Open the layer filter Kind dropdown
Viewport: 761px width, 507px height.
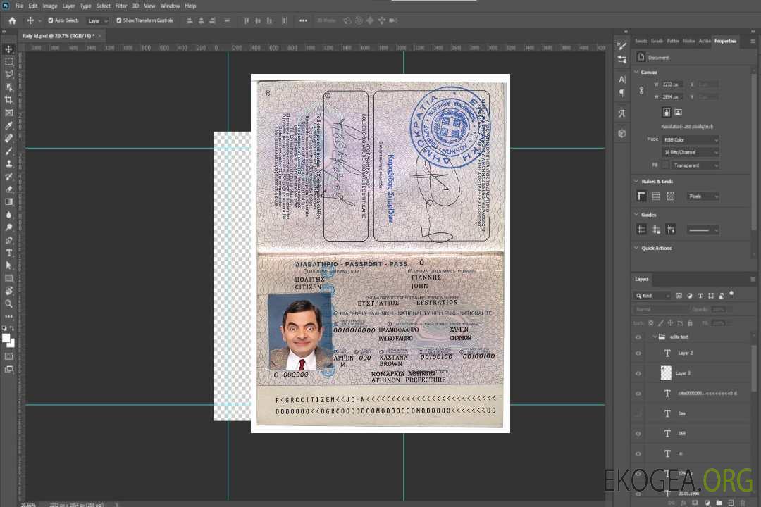click(652, 296)
